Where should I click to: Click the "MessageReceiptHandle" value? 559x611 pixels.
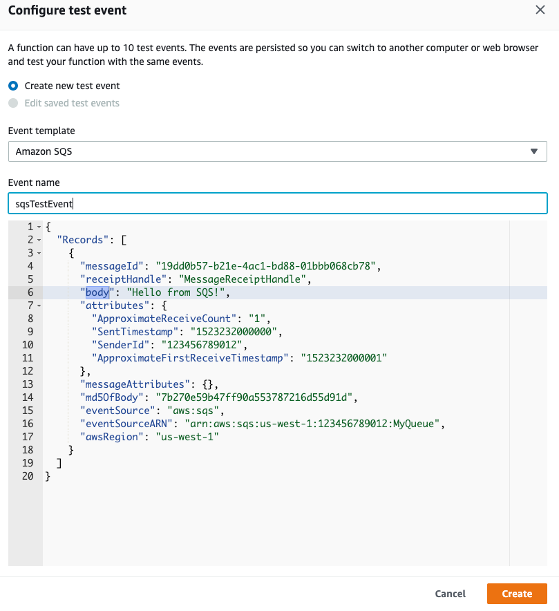coord(243,279)
